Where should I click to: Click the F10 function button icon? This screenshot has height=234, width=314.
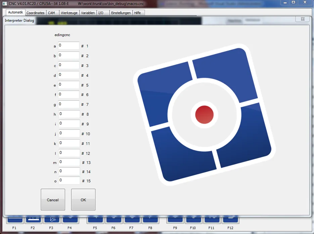pos(193,220)
